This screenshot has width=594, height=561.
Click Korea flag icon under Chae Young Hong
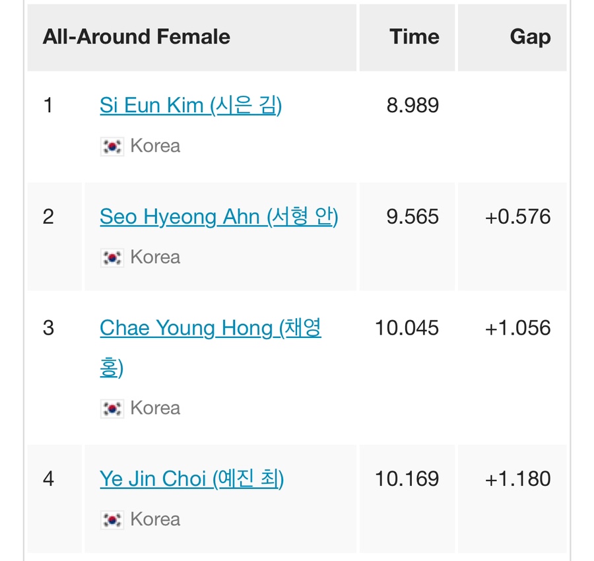coord(112,409)
